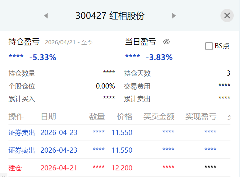Viewport: 240px width, 177px height.
Task: Click the 买卖金额 column header
Action: pyautogui.click(x=159, y=117)
